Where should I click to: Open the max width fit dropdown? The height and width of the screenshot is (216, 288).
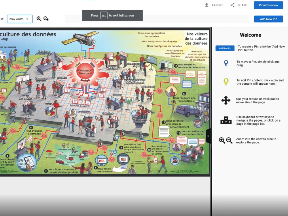[x=20, y=19]
